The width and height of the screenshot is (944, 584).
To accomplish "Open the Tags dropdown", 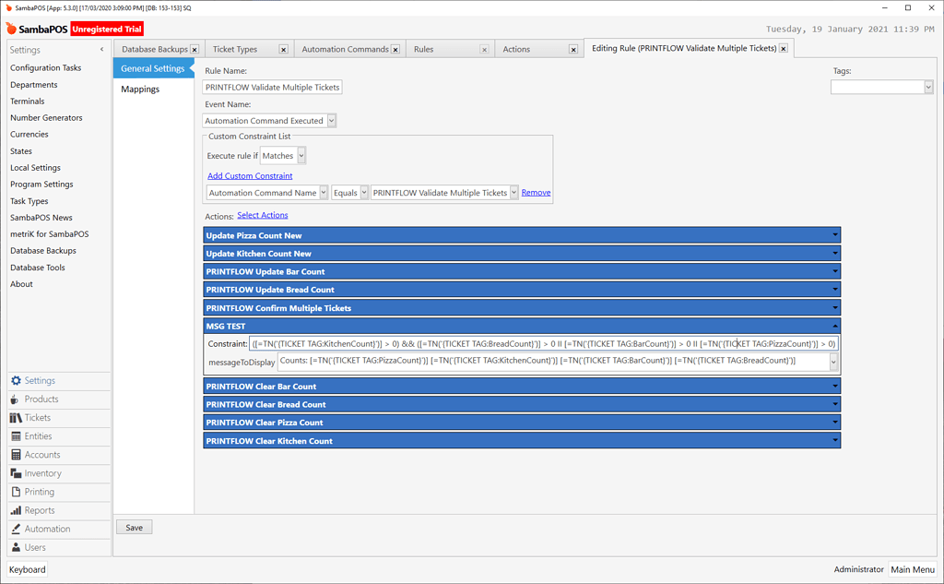I will click(928, 86).
